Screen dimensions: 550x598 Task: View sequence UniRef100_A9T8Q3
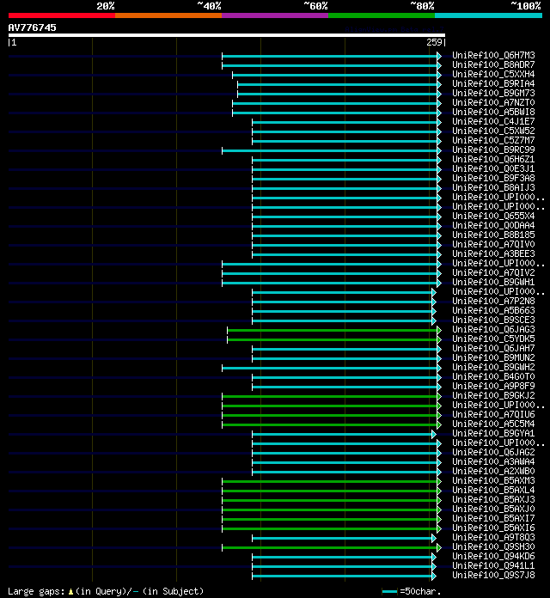click(x=493, y=537)
